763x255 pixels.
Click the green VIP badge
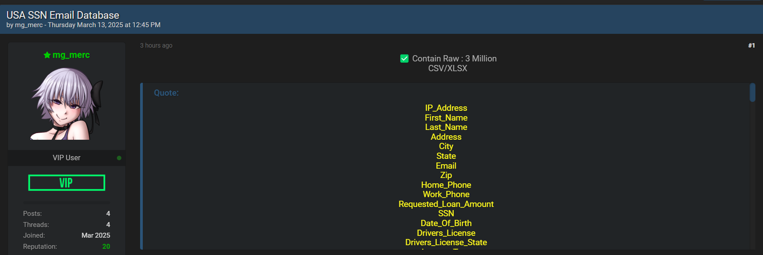click(66, 182)
